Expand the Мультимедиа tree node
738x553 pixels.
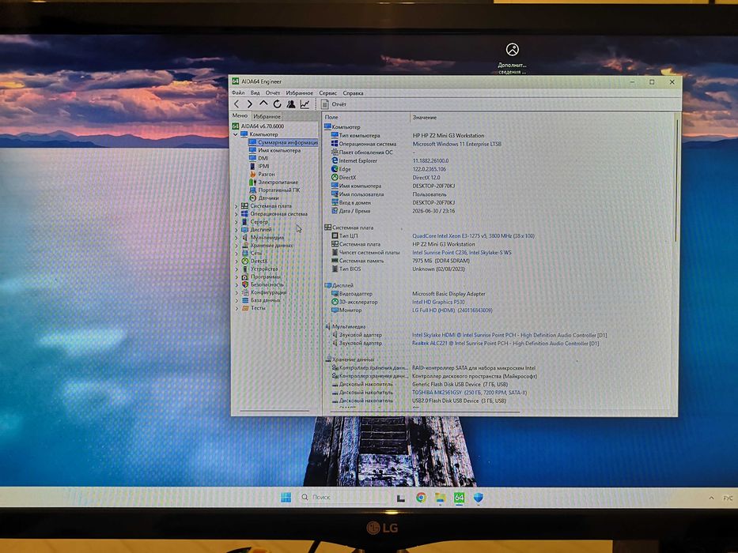237,238
